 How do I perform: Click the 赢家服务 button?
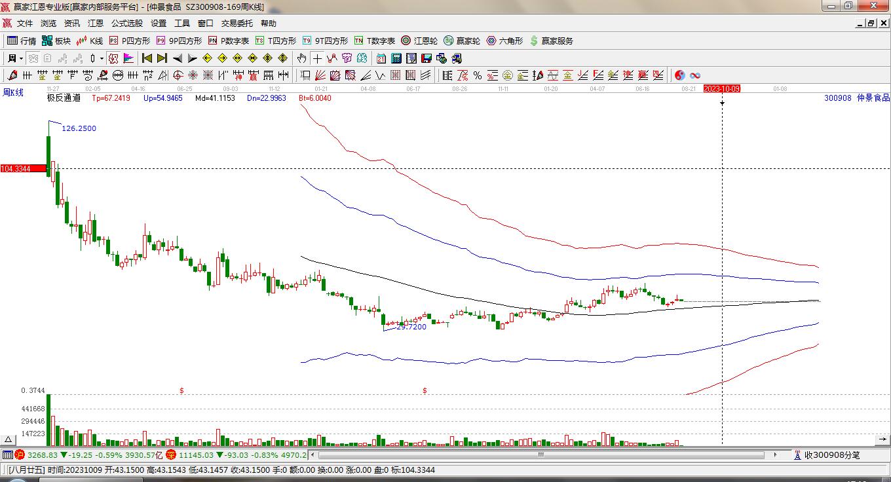(551, 41)
